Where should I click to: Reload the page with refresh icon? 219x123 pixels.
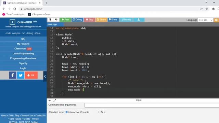pos(15,9)
